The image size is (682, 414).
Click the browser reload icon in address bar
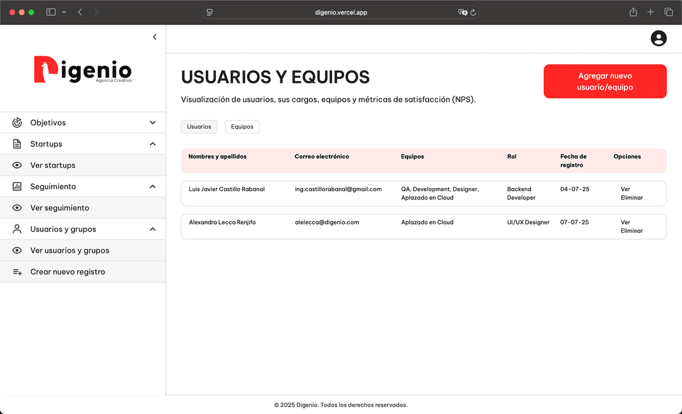[x=474, y=11]
